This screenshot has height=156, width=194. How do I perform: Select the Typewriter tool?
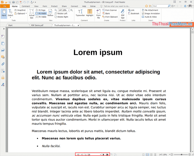[x=80, y=13]
